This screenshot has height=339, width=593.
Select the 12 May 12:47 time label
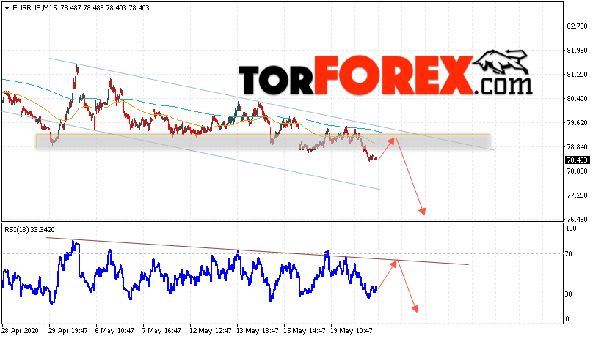[211, 331]
